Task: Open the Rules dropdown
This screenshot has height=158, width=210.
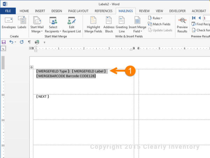Action: click(155, 18)
